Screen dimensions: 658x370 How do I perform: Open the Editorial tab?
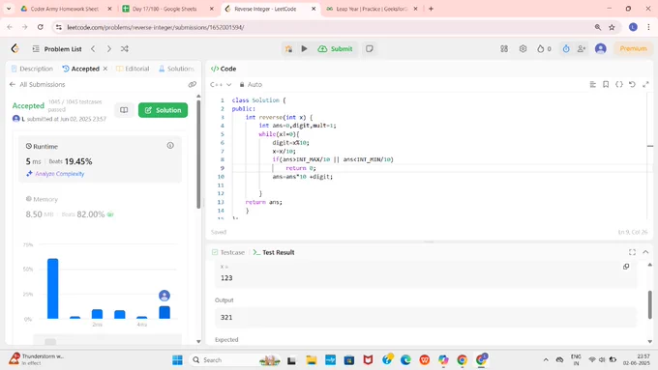tap(133, 69)
